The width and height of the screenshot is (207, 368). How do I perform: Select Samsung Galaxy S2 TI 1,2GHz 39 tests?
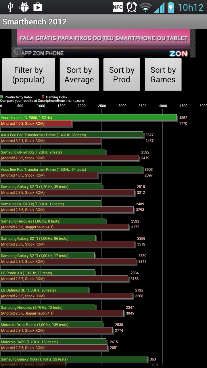51,187
